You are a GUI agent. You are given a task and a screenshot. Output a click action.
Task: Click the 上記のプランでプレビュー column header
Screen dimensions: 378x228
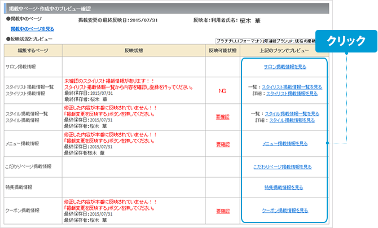[284, 51]
